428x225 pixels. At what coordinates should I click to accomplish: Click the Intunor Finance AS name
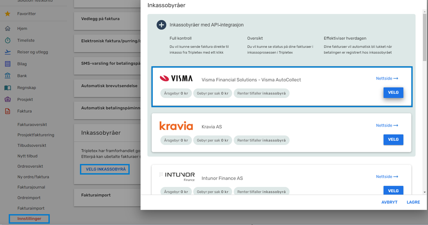222,178
